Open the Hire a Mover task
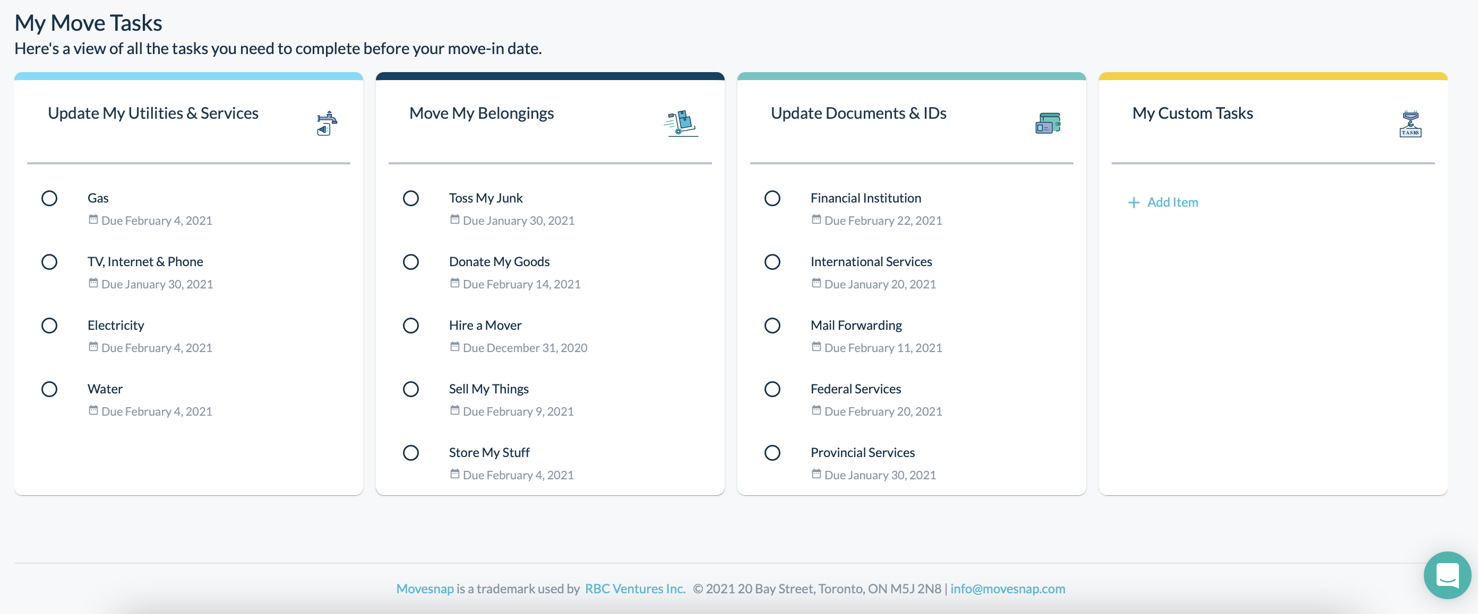The height and width of the screenshot is (614, 1478). tap(485, 325)
